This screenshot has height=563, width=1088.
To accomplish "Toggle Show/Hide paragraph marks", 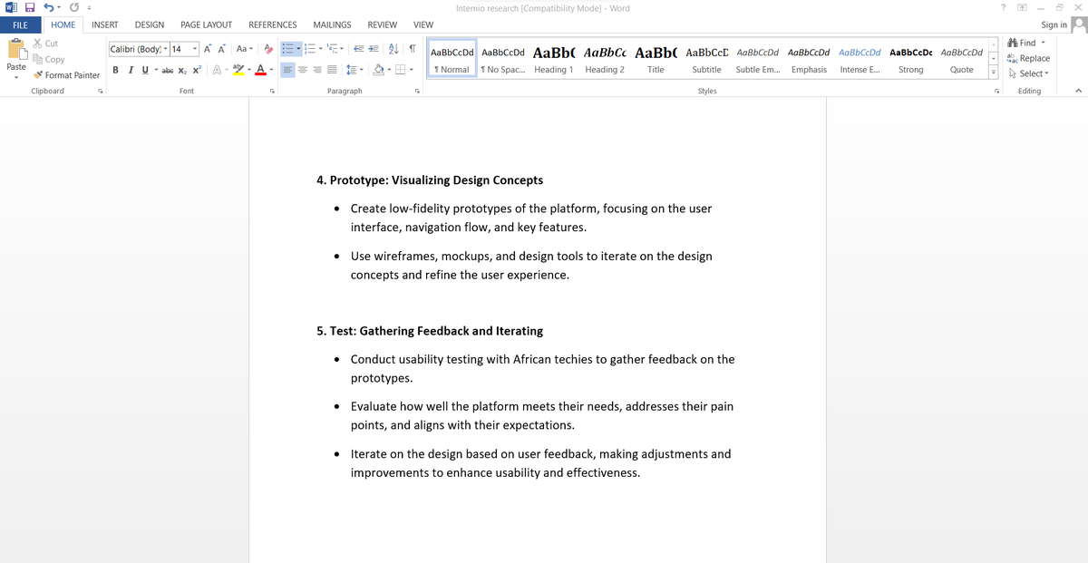I will coord(413,49).
